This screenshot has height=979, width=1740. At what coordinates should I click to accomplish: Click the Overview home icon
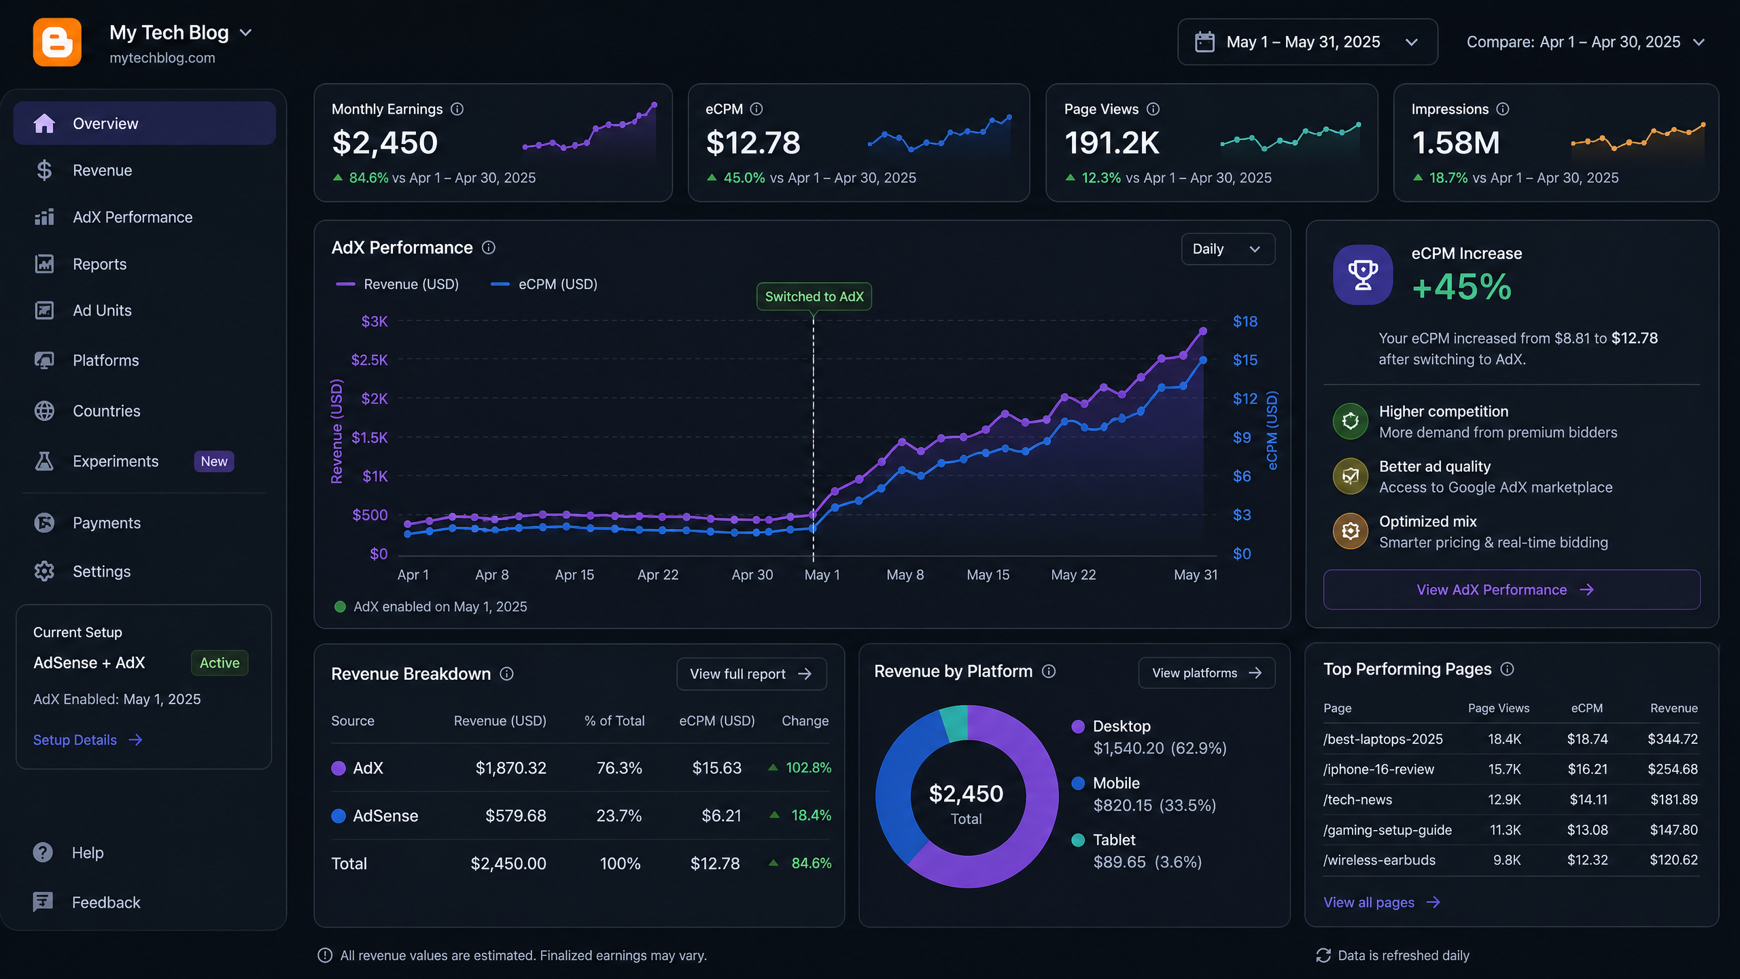[44, 123]
